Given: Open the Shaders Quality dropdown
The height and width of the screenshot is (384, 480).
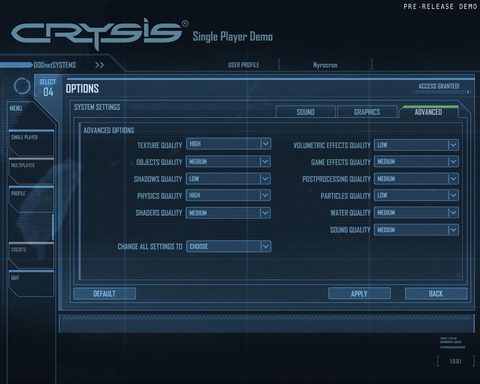Looking at the screenshot, I should click(228, 213).
